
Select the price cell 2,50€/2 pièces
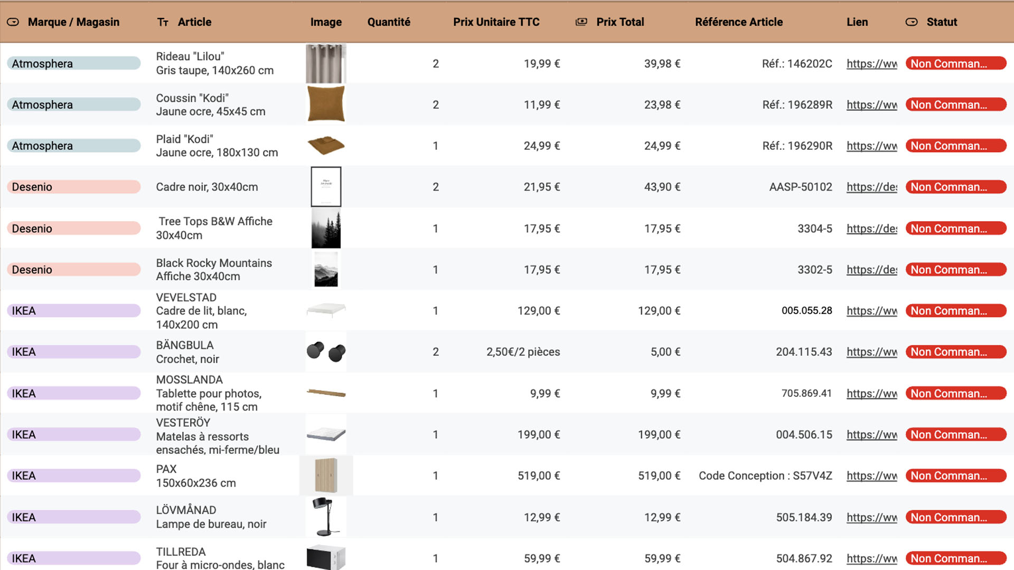(x=523, y=352)
